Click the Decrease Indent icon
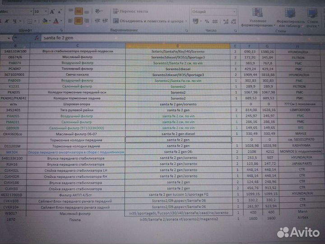The width and height of the screenshot is (325, 244). coord(97,21)
